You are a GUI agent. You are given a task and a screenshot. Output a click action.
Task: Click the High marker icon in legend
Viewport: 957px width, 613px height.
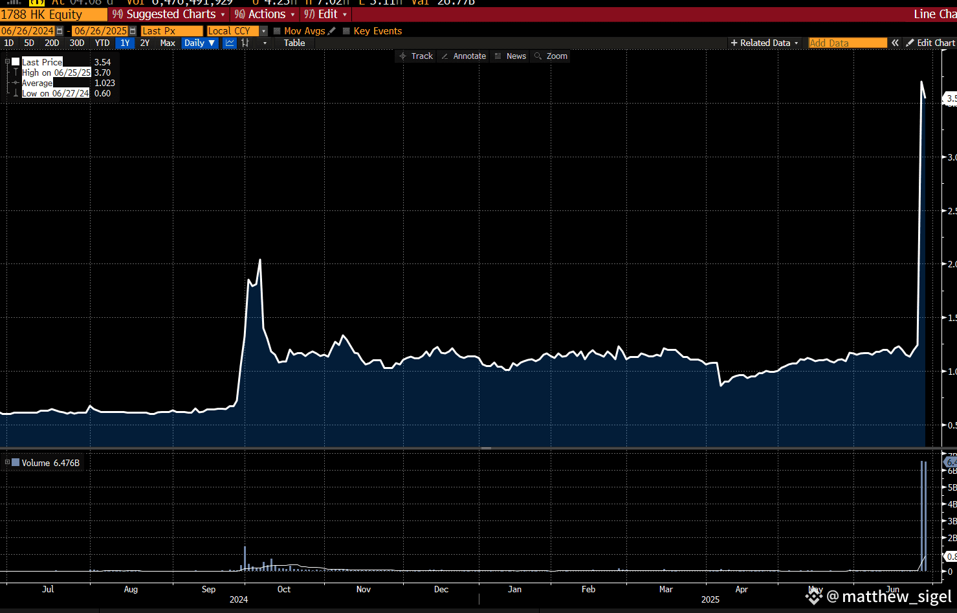coord(16,72)
